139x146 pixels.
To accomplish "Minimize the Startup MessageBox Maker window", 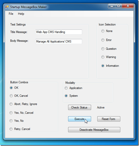I will click(112, 6).
